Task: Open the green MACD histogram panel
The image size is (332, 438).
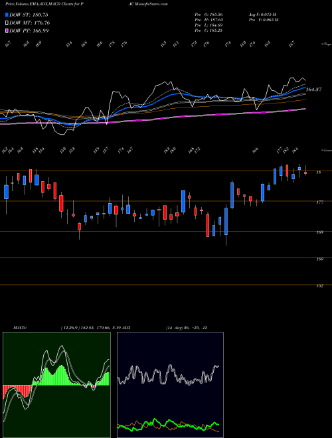Action: [56, 385]
